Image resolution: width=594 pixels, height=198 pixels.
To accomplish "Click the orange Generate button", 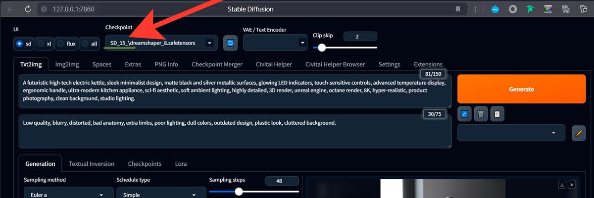I will pyautogui.click(x=521, y=89).
